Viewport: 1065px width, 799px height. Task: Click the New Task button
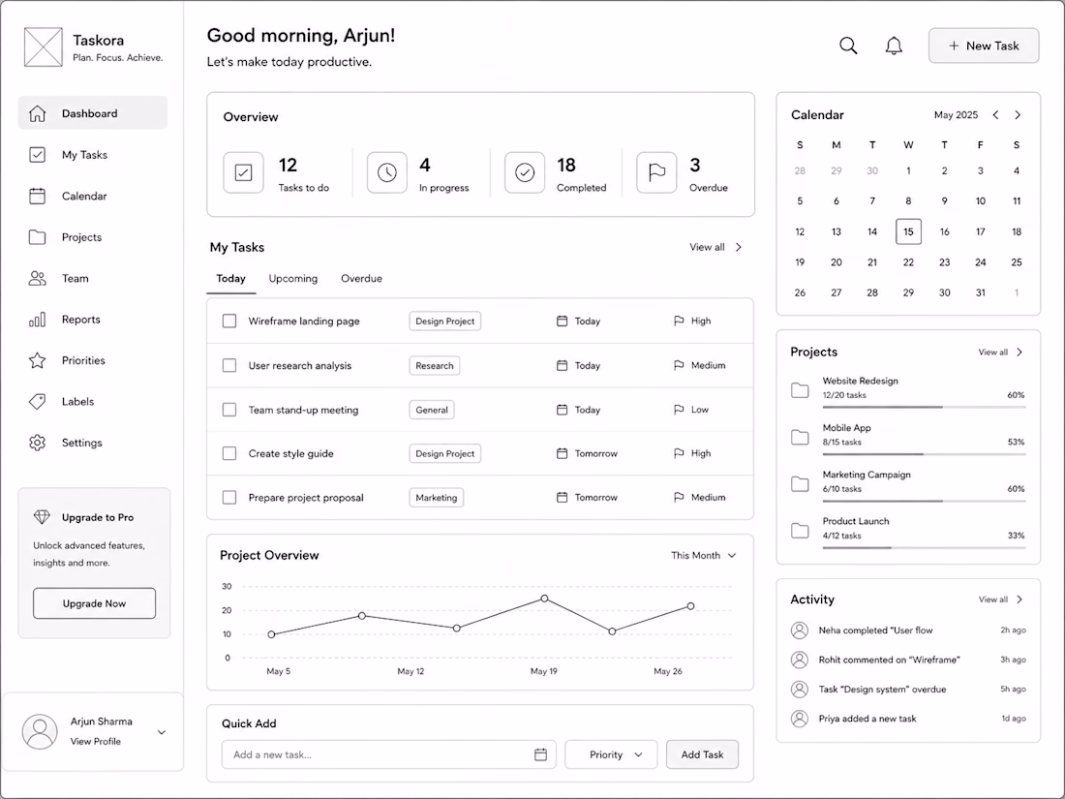pos(984,46)
